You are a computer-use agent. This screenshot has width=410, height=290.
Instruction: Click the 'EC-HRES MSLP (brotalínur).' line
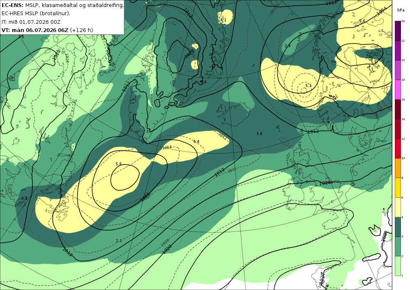pyautogui.click(x=36, y=14)
